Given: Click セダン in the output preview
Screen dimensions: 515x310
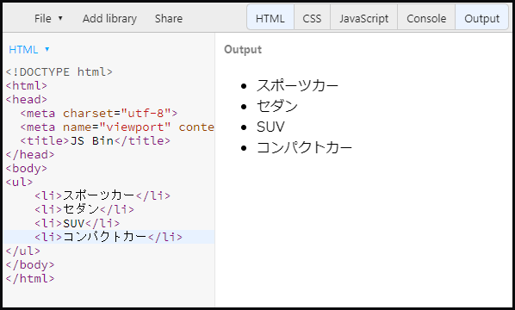Looking at the screenshot, I should click(277, 106).
